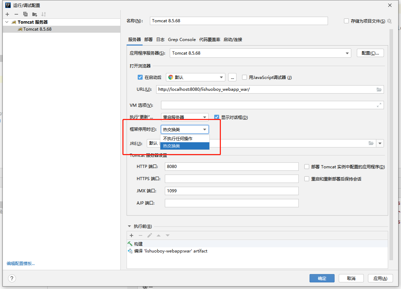Add a before-launch task with plus icon
The width and height of the screenshot is (401, 289).
point(131,235)
